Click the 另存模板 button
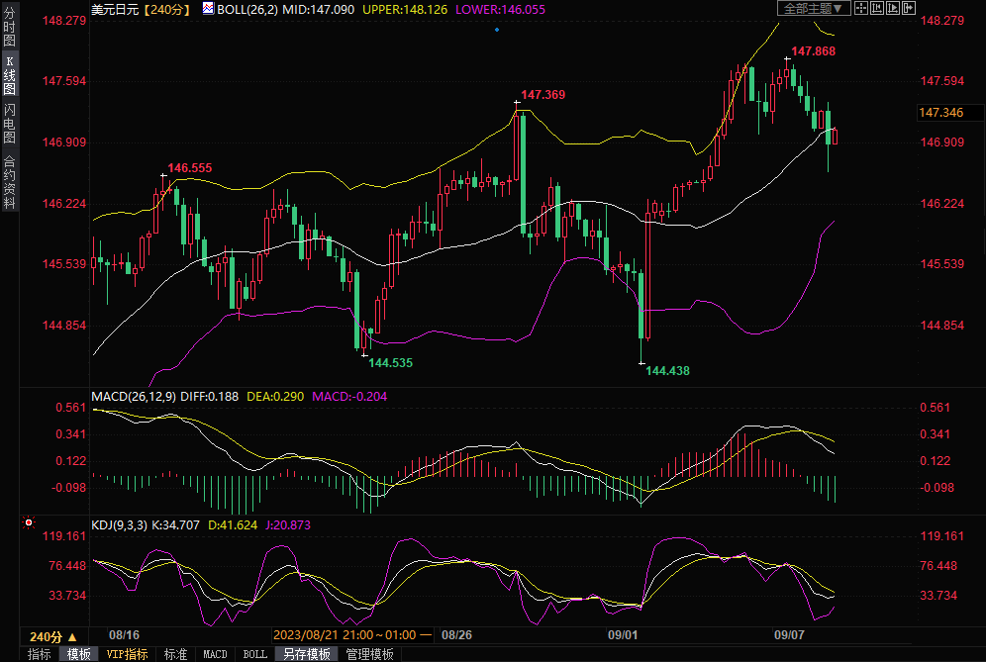The height and width of the screenshot is (662, 986). pyautogui.click(x=306, y=654)
